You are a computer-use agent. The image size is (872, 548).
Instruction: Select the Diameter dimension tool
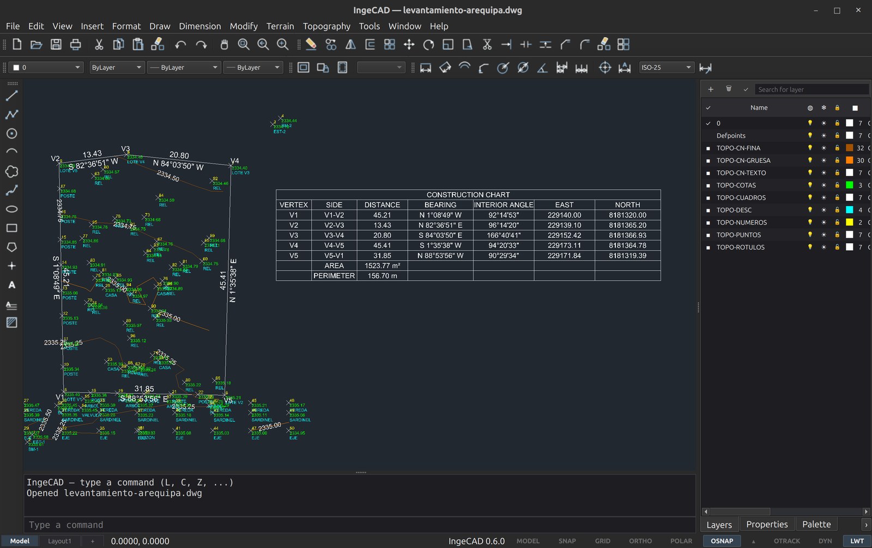point(523,68)
